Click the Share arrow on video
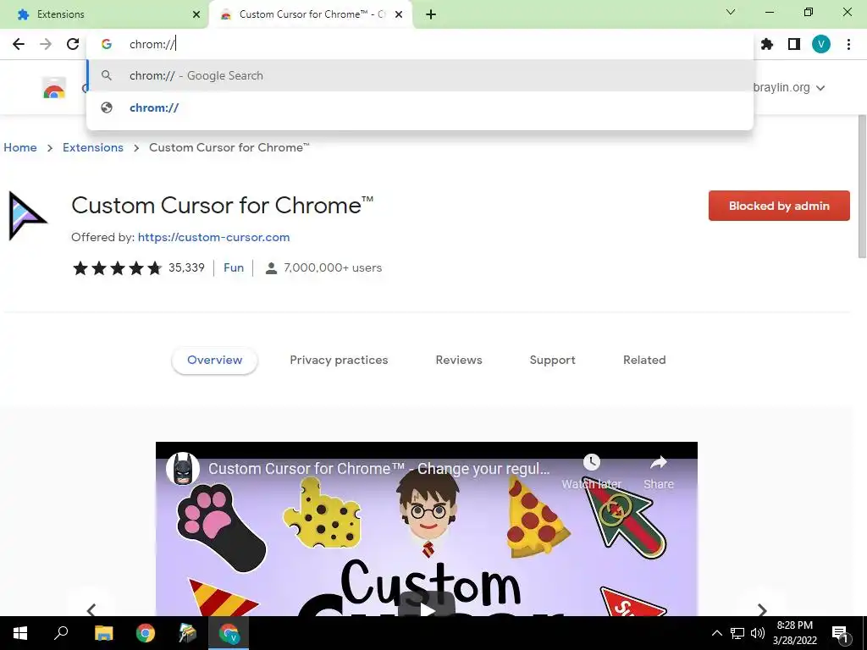Viewport: 867px width, 650px height. tap(659, 462)
